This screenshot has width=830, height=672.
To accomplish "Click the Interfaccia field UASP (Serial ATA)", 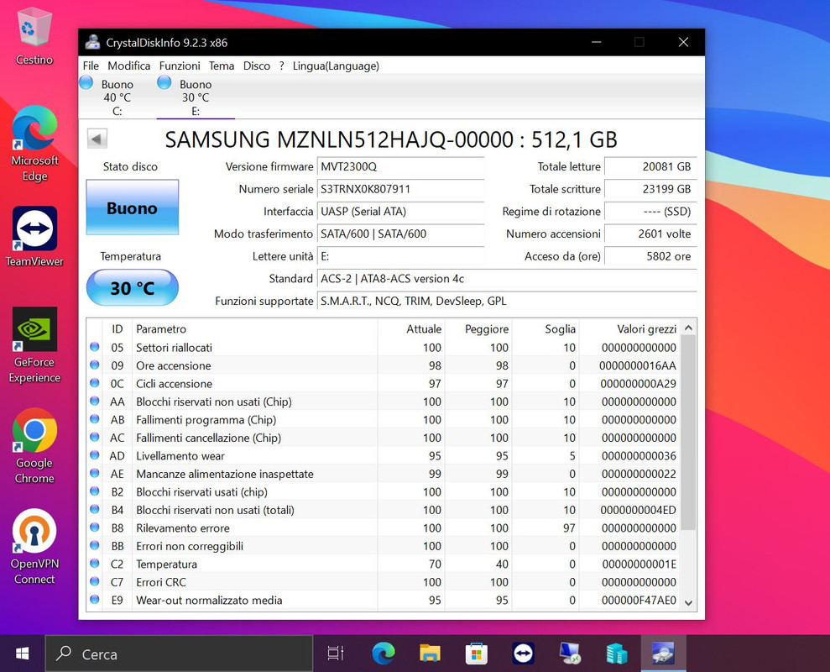I will point(400,211).
